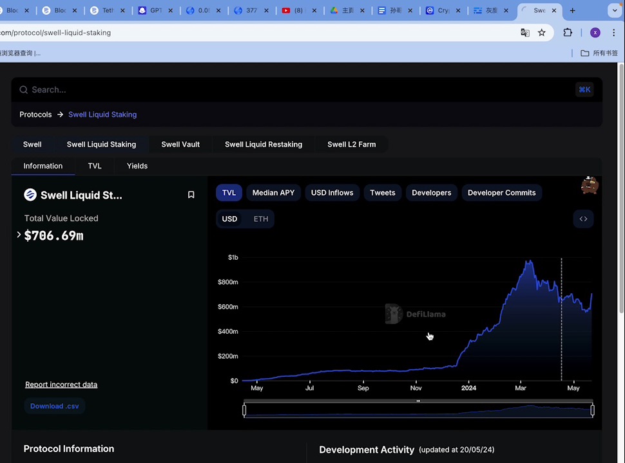Open the Swell L2 Farm tab

pyautogui.click(x=352, y=145)
